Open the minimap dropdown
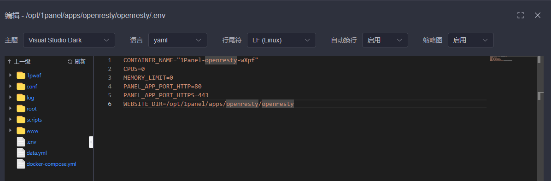The image size is (551, 181). pos(470,40)
